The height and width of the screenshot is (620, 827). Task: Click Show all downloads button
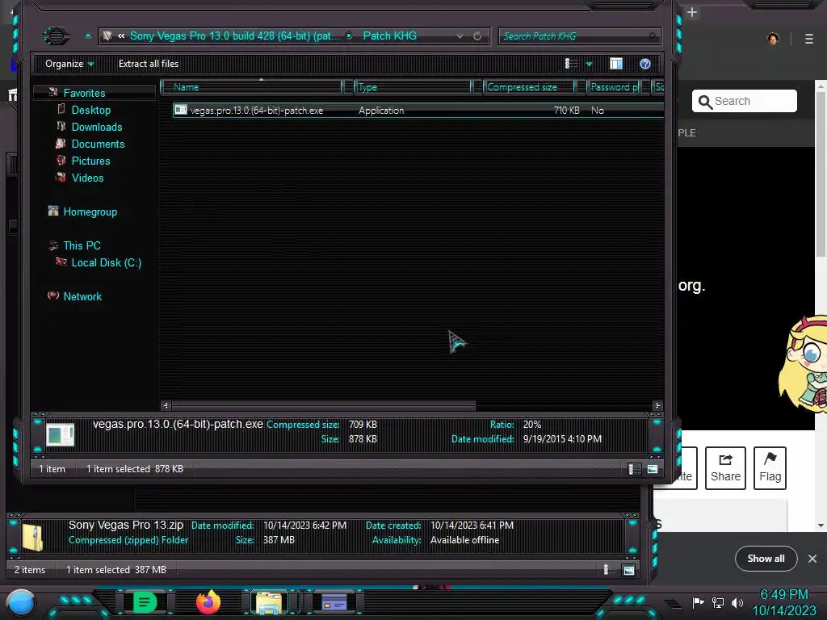[x=766, y=559]
